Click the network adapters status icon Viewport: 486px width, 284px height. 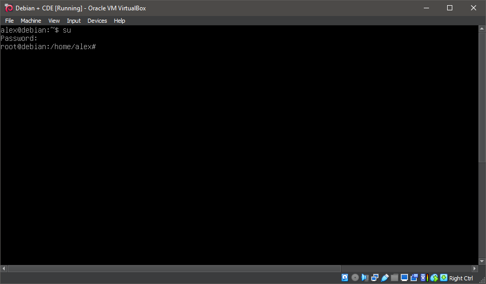375,278
